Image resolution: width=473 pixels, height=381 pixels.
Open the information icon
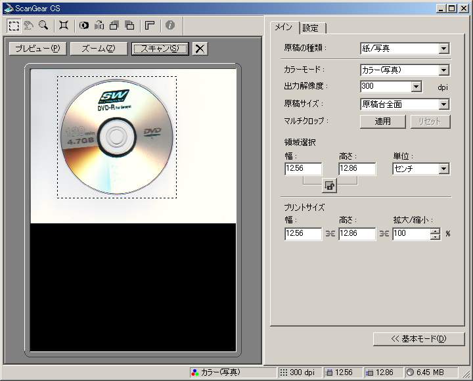click(x=170, y=26)
